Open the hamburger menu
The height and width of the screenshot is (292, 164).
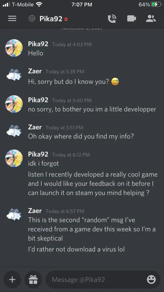[12, 19]
